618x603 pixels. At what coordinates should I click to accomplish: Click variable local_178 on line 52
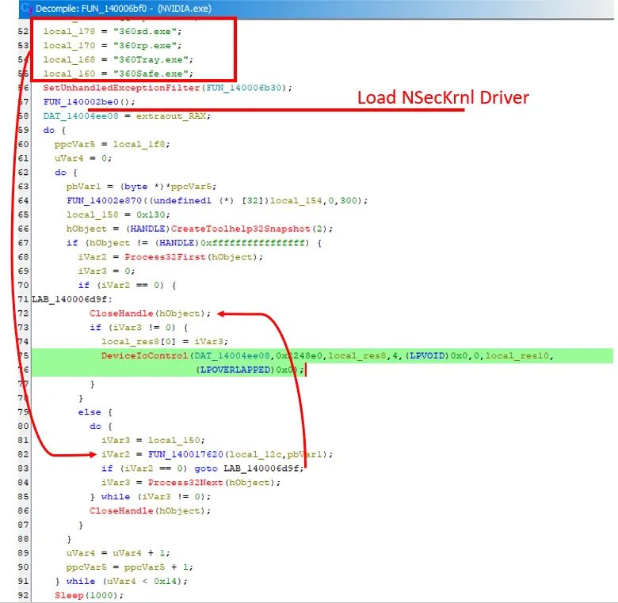coord(69,31)
